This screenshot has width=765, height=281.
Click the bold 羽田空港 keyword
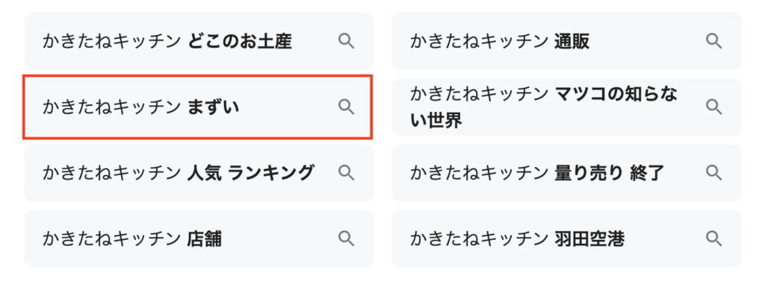[x=589, y=239]
